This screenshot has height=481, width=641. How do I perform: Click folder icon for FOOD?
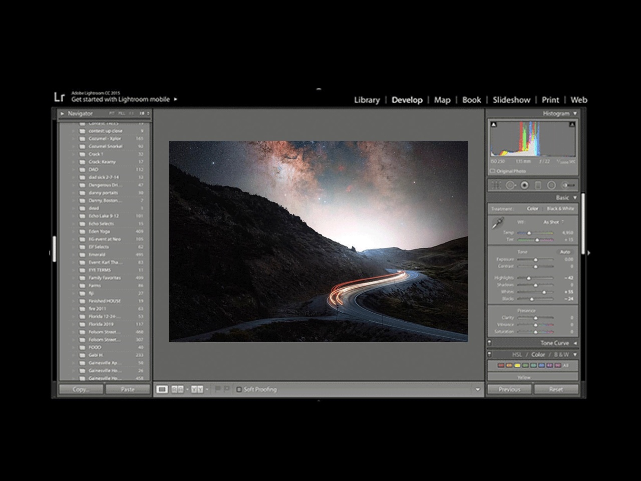82,347
